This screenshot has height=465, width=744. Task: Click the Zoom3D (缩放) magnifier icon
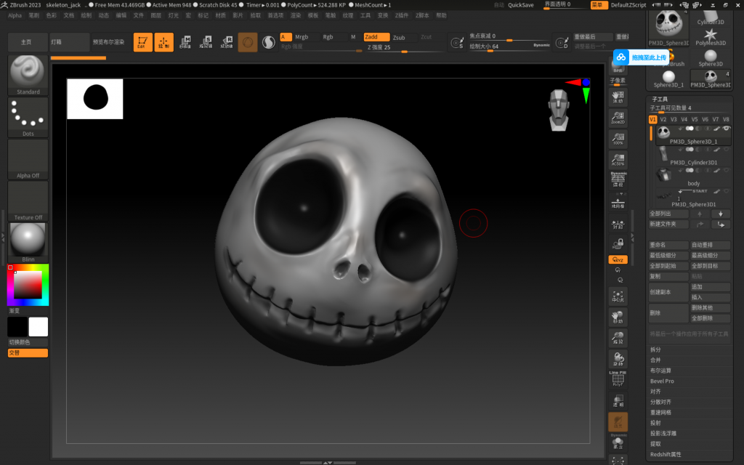click(618, 338)
